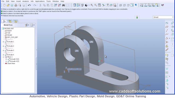Click the Repaint screen icon
The image size is (175, 98).
click(x=75, y=5)
